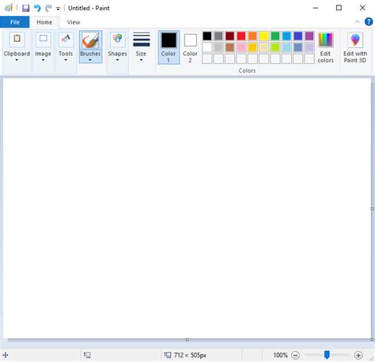Pick the turquoise blue color swatch
375x362 pixels.
[286, 36]
